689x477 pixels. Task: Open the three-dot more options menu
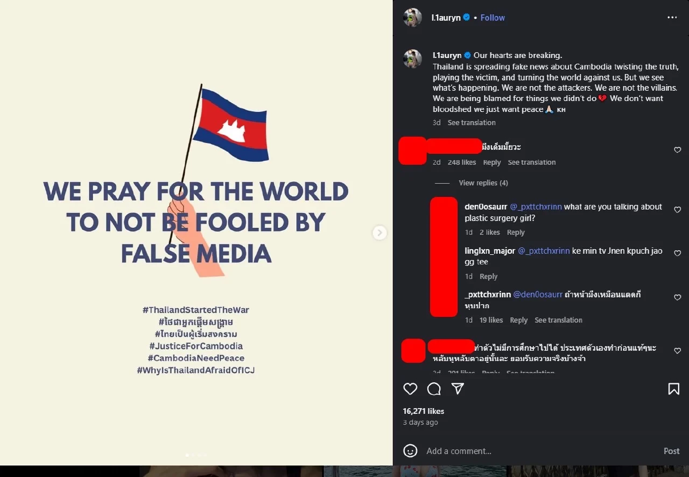672,18
